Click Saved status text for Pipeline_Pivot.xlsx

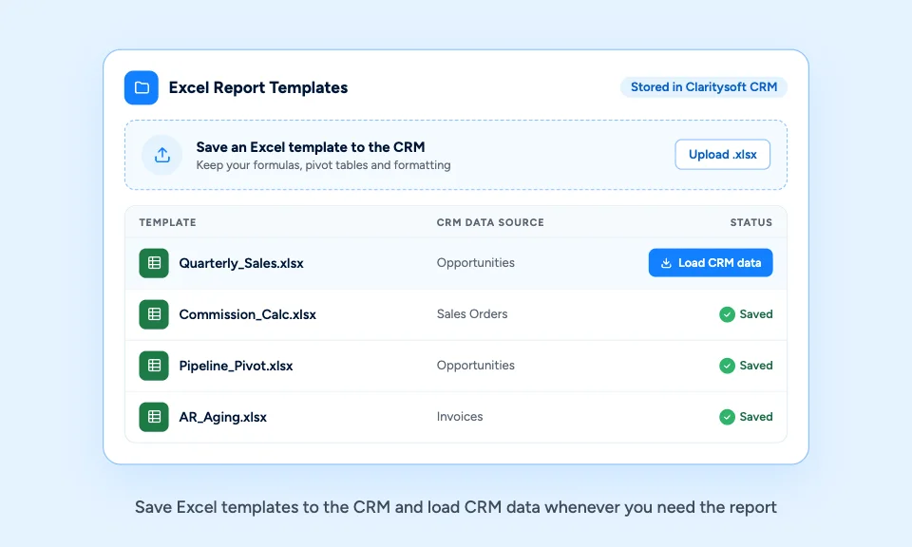(x=755, y=366)
